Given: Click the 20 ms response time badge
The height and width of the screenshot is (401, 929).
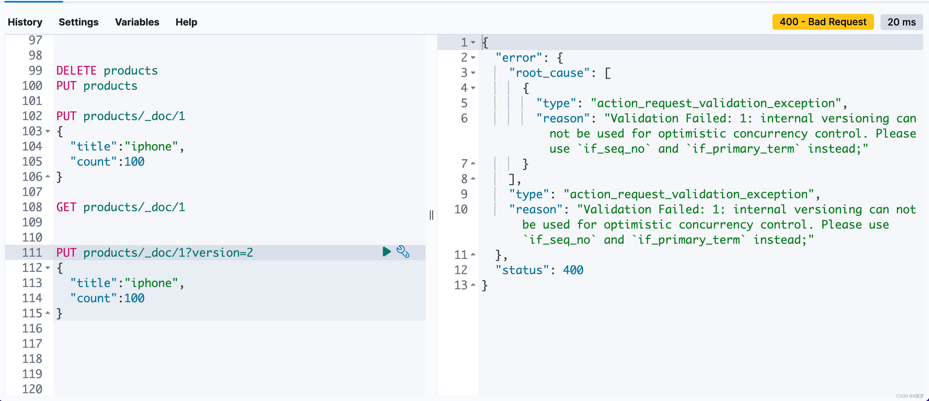Looking at the screenshot, I should pos(901,22).
